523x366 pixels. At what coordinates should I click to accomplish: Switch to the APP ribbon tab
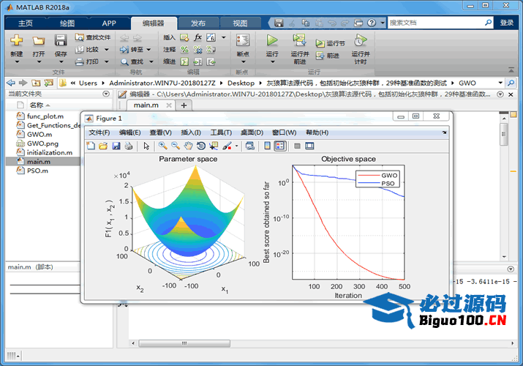109,23
